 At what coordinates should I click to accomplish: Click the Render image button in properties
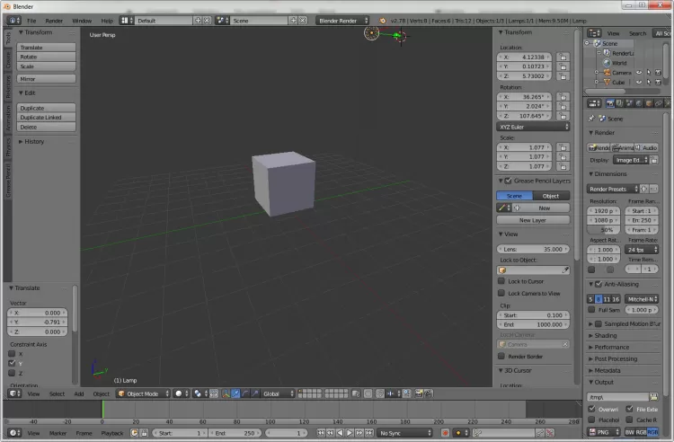(599, 147)
